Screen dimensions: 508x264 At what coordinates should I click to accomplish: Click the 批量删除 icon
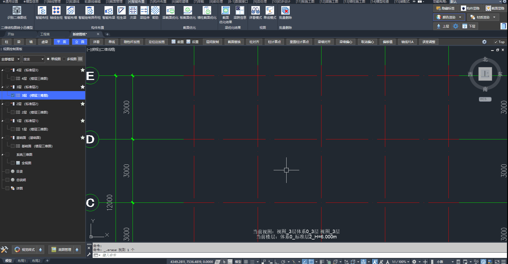pos(285,11)
